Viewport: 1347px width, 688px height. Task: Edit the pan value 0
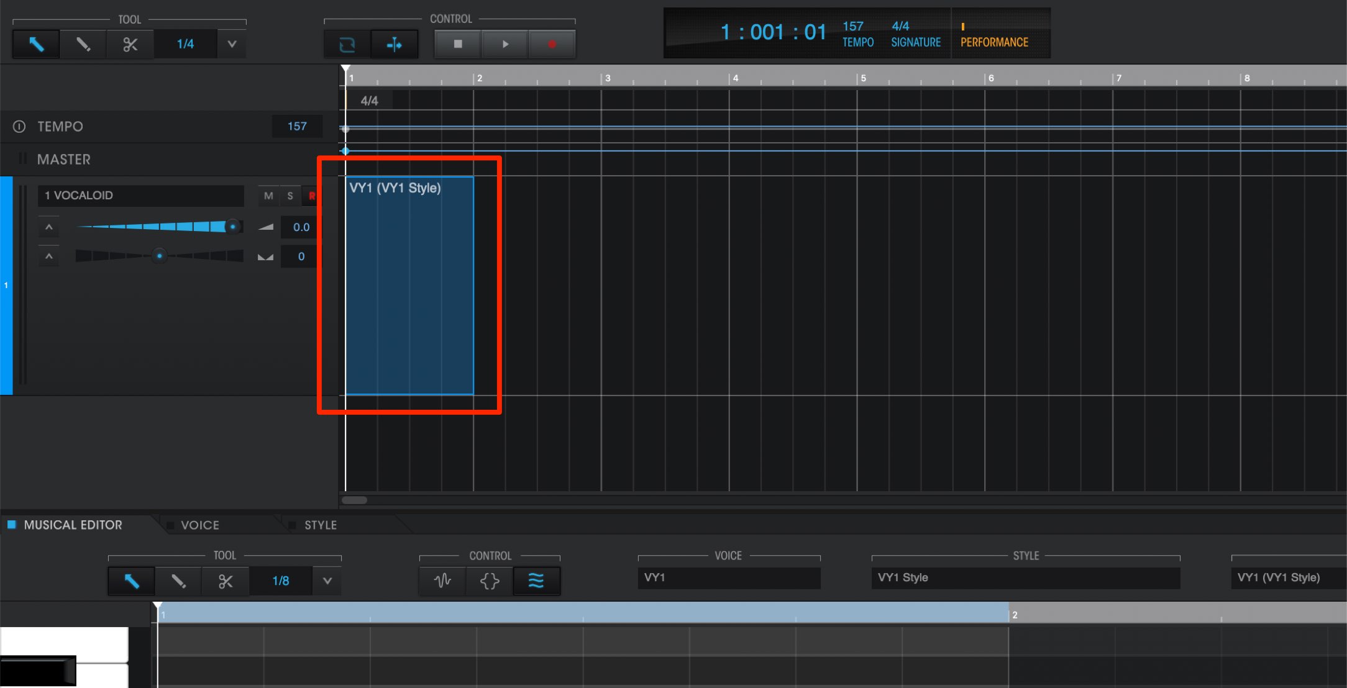pyautogui.click(x=301, y=256)
